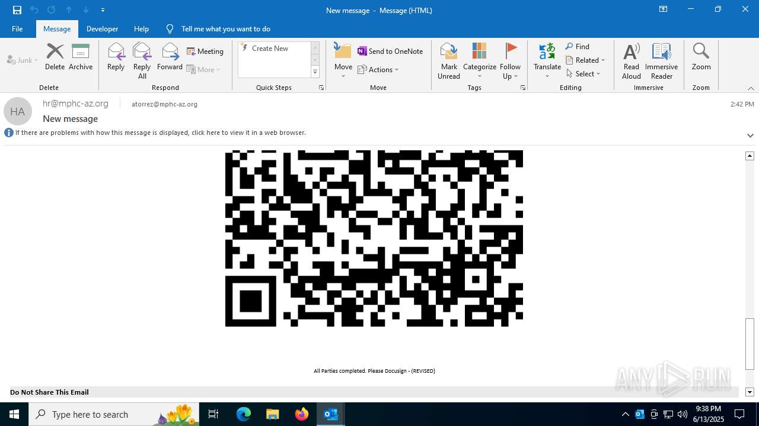Collapse the ribbon
The height and width of the screenshot is (426, 759).
[751, 88]
